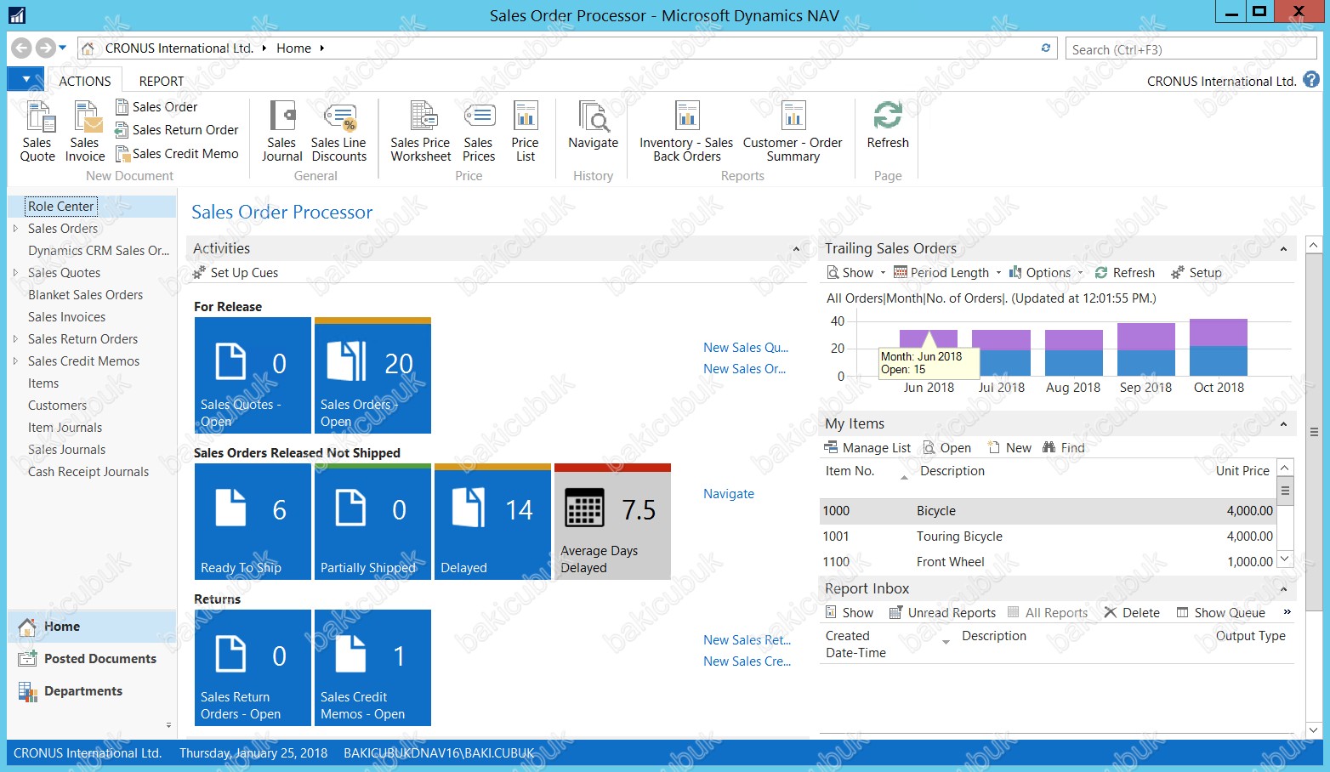Open Sales Line Discounts
Image resolution: width=1330 pixels, height=772 pixels.
(x=338, y=131)
